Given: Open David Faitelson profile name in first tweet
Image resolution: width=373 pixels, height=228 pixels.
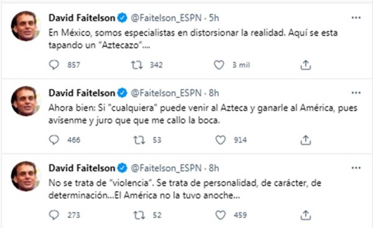Looking at the screenshot, I should tap(82, 18).
